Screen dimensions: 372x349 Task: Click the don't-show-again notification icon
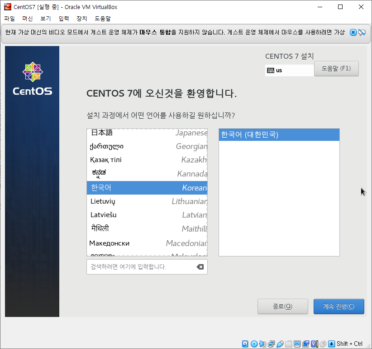click(362, 33)
